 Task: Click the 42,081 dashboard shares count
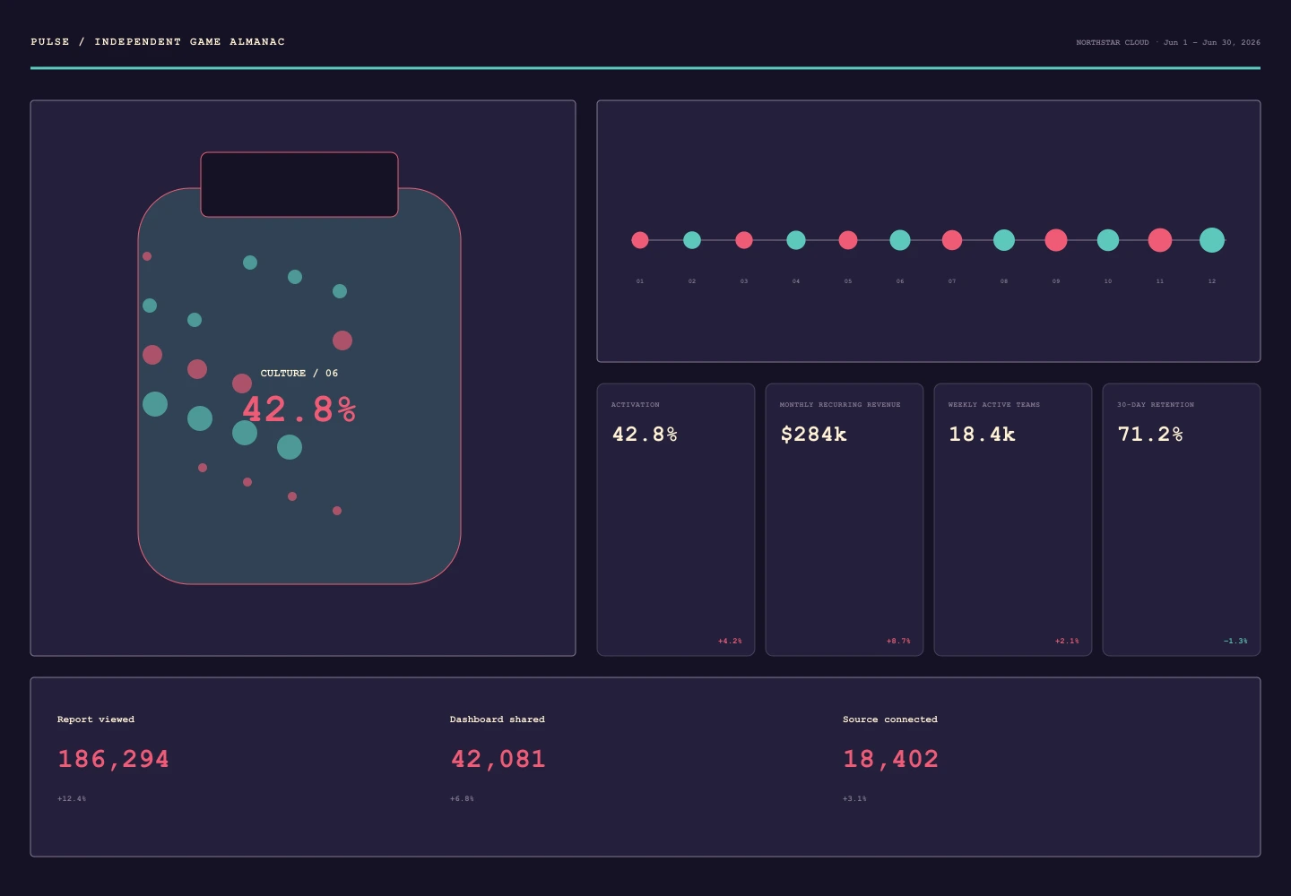tap(498, 759)
